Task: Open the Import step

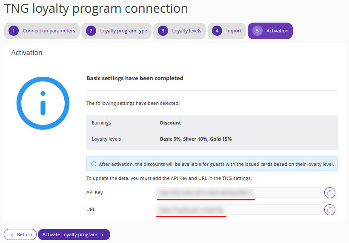Action: (x=227, y=31)
